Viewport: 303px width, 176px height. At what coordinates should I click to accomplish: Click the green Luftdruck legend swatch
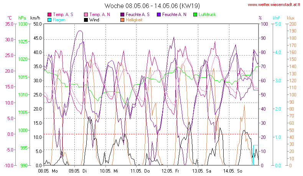click(x=195, y=15)
